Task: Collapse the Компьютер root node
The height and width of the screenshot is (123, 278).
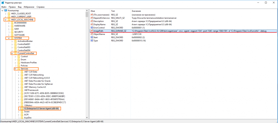Action: [x=2, y=11]
